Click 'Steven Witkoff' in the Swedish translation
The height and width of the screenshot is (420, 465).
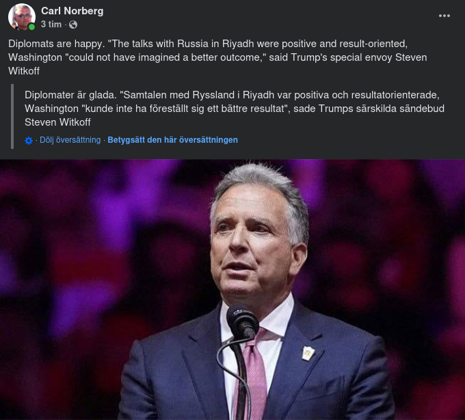pyautogui.click(x=57, y=123)
